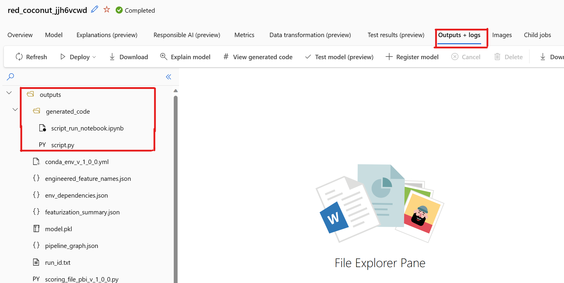Click the Delete button
Image resolution: width=564 pixels, height=283 pixels.
509,57
